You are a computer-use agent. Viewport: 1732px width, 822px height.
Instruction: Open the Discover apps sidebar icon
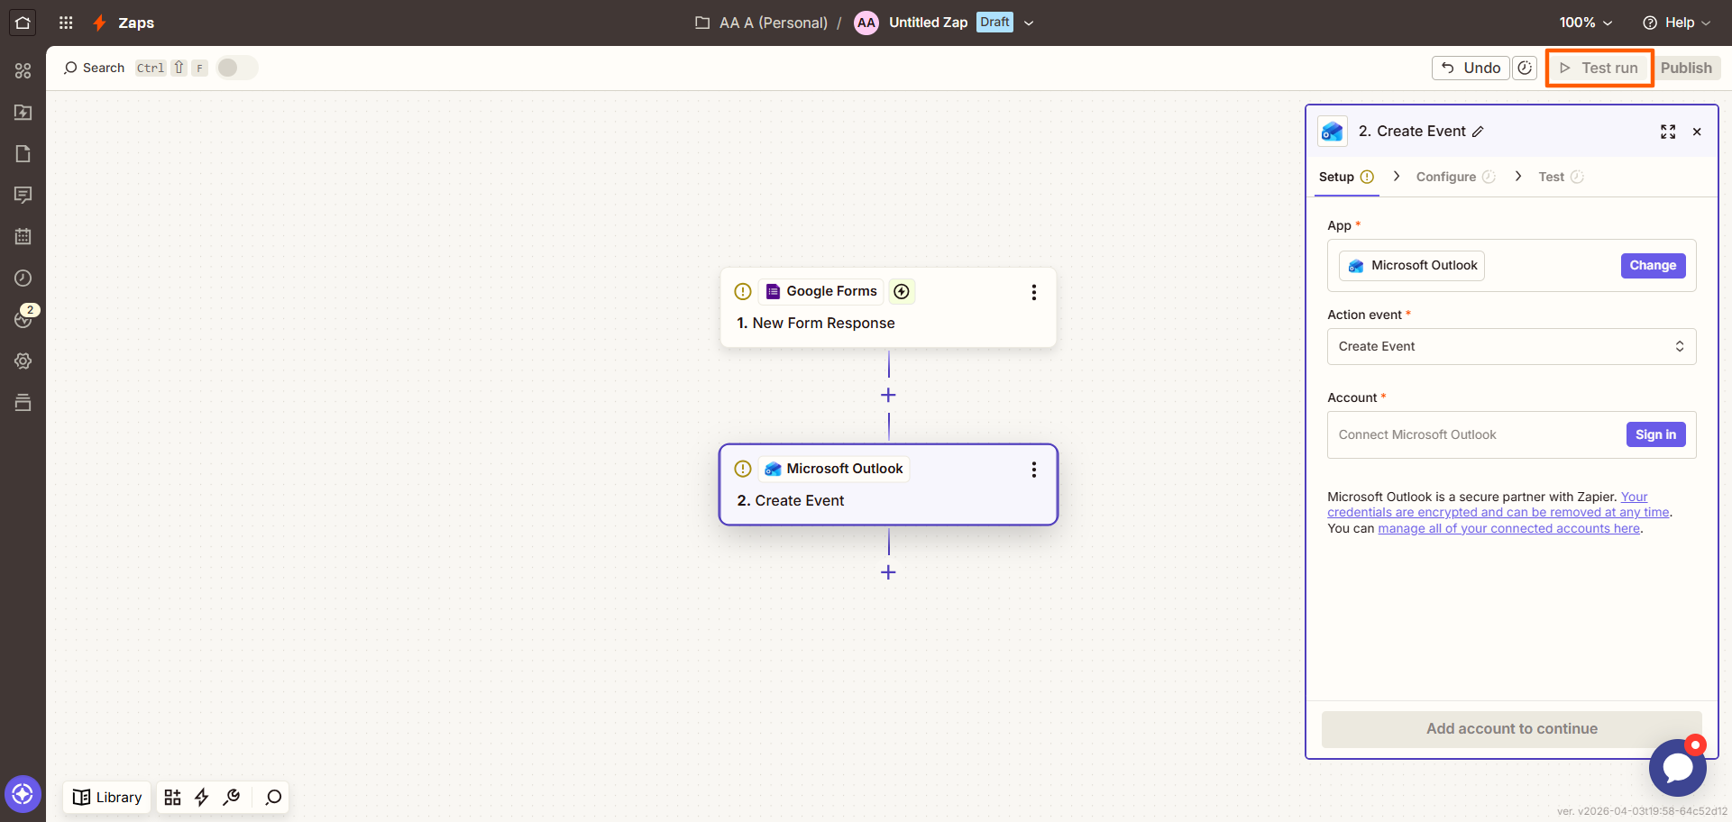click(x=23, y=70)
